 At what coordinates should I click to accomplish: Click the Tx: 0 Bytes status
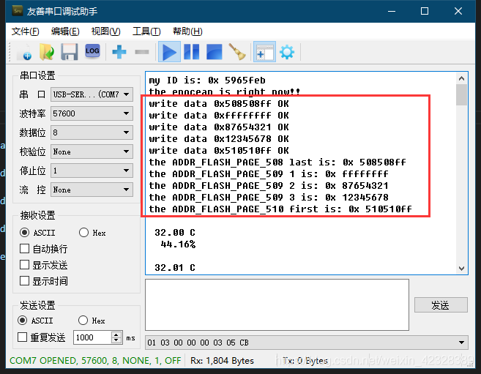pyautogui.click(x=305, y=361)
